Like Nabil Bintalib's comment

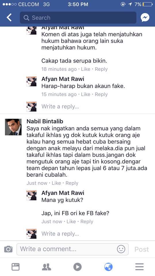[56, 183]
